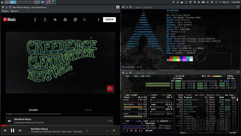Toggle the swap option in mem box
The image size is (241, 136).
click(x=169, y=95)
